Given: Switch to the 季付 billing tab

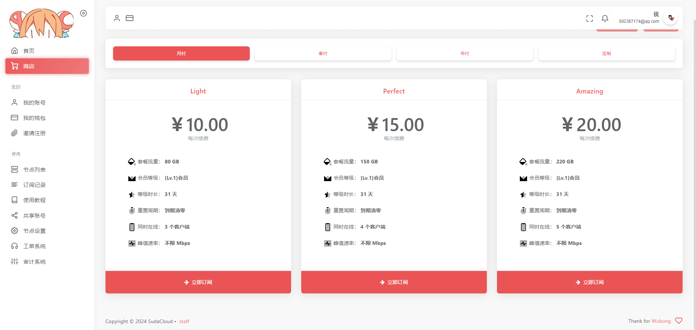Looking at the screenshot, I should click(323, 54).
